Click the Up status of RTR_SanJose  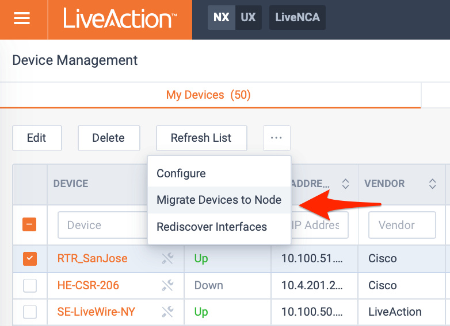(201, 259)
